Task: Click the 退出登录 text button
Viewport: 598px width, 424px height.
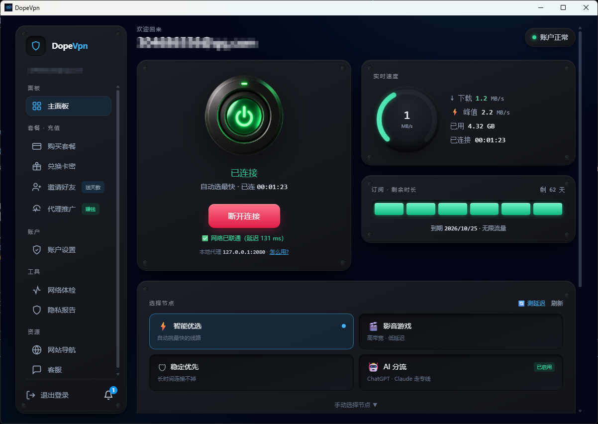Action: [x=55, y=395]
